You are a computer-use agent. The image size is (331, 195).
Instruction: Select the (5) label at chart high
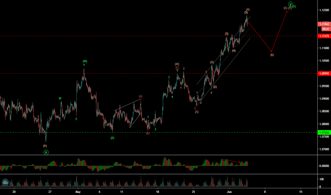tap(246, 12)
